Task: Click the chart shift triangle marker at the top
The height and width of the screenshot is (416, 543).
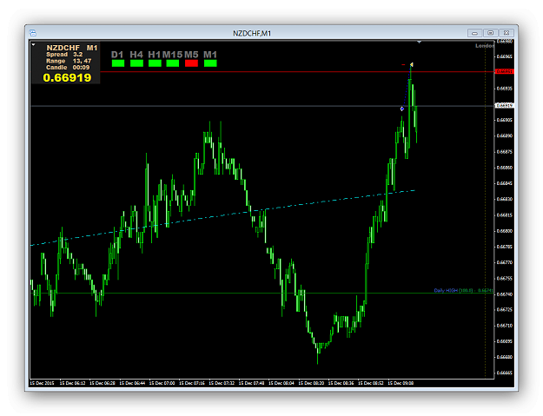Action: 419,42
